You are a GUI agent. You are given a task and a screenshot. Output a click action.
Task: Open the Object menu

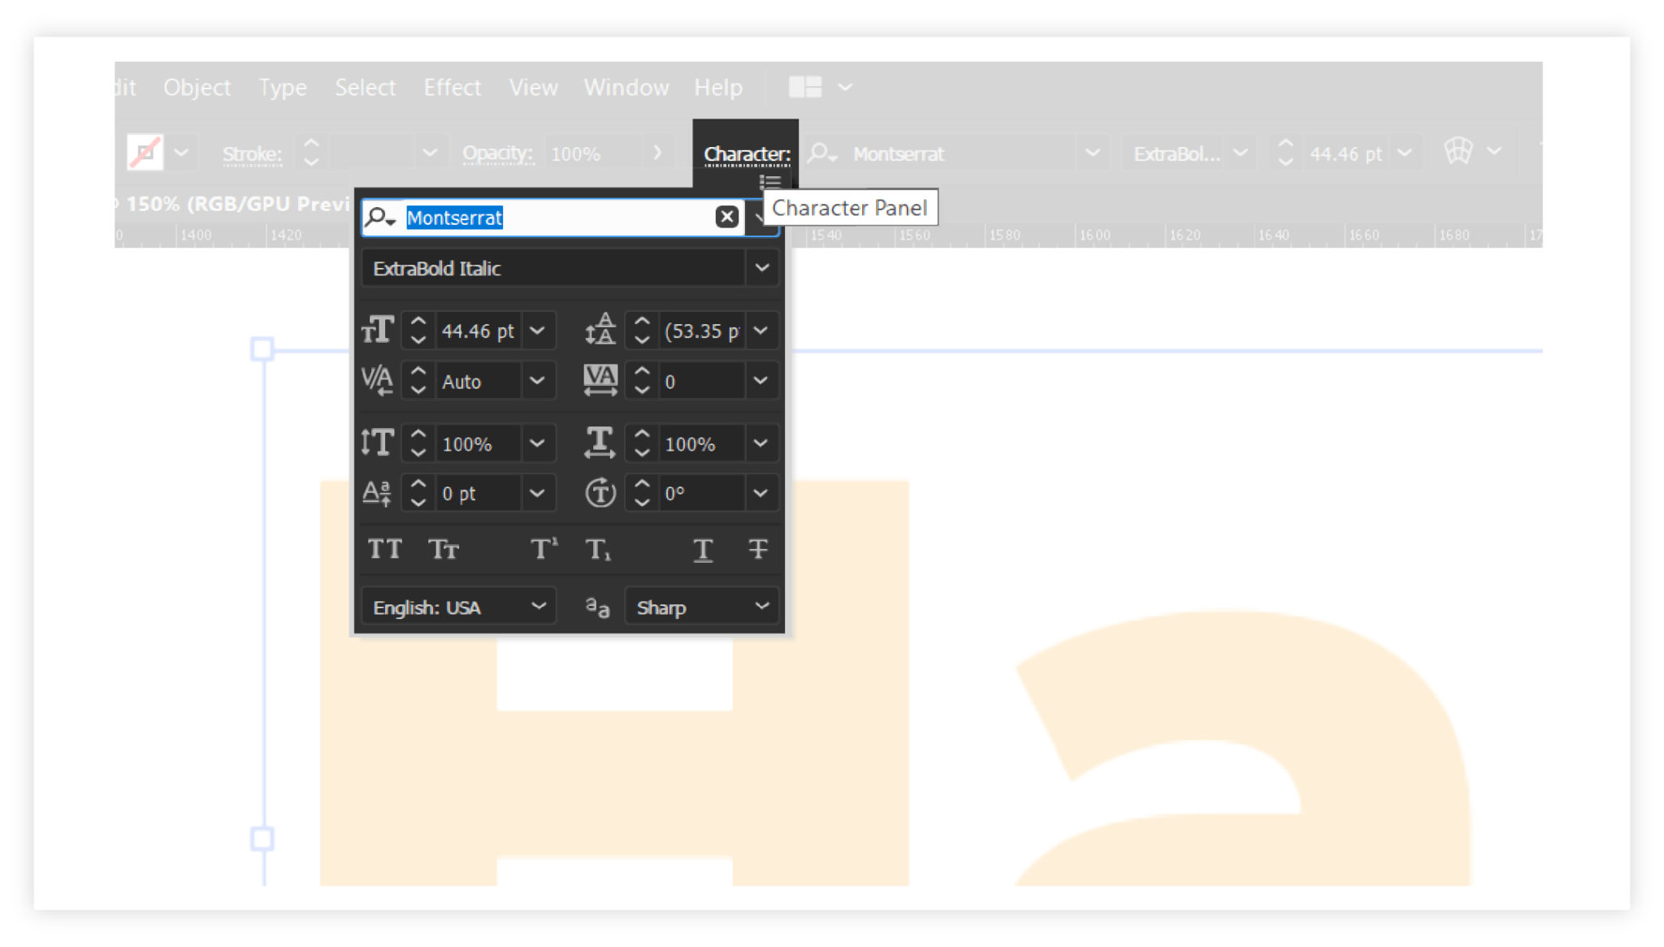coord(197,87)
